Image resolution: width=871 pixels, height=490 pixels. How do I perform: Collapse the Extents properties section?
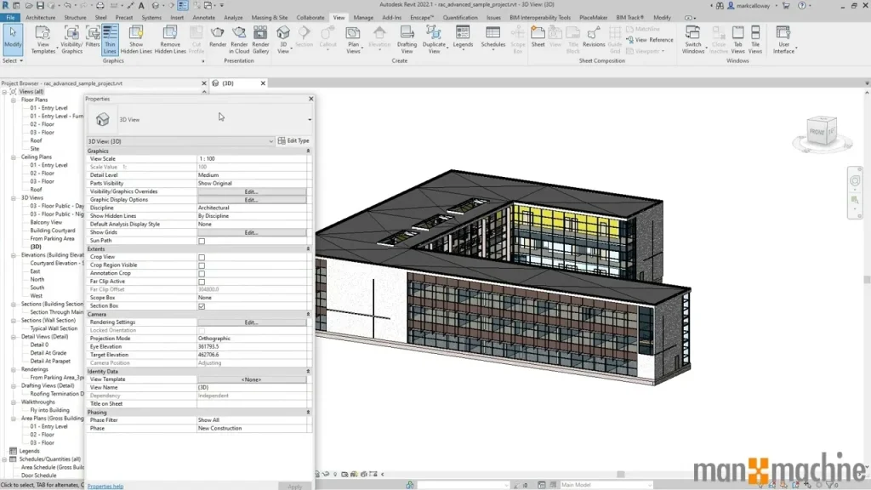tap(308, 249)
